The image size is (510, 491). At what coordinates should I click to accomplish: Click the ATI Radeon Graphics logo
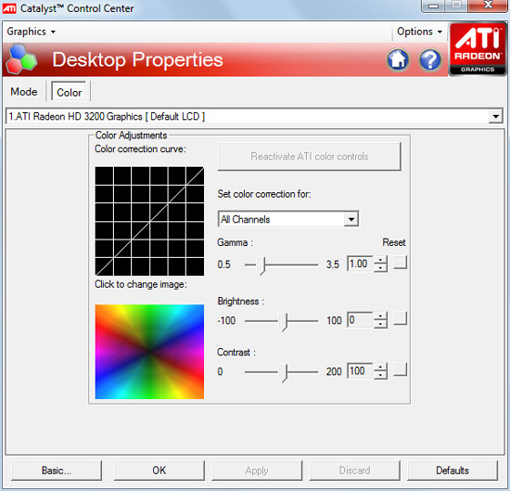(x=477, y=49)
